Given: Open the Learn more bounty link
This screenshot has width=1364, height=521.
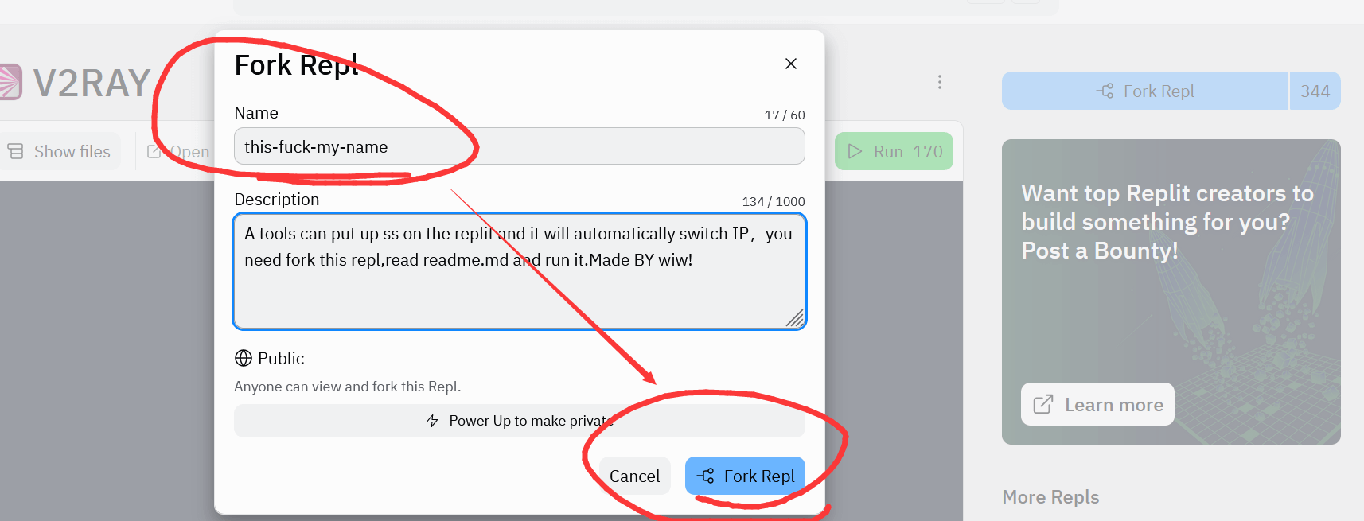Looking at the screenshot, I should (x=1097, y=405).
